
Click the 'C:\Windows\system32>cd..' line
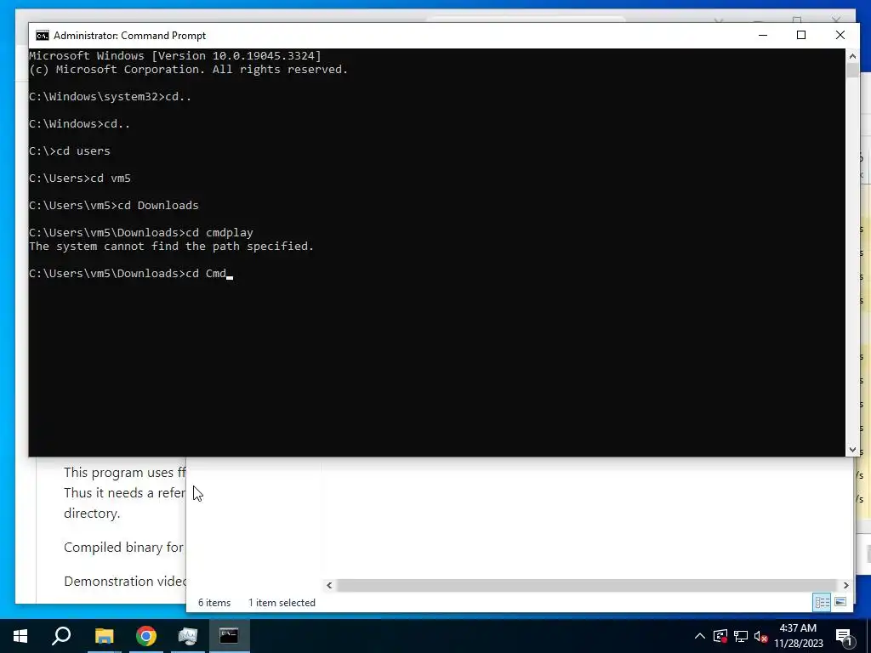[110, 96]
